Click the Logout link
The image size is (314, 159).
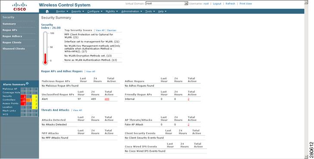tap(217, 3)
